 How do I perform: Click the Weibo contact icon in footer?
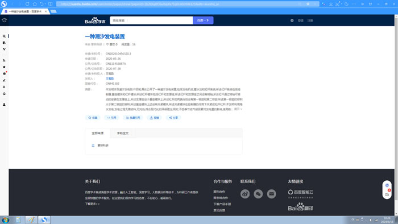click(x=245, y=194)
